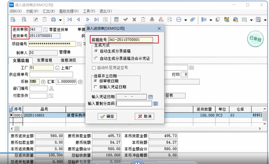The height and width of the screenshot is (164, 269).
Task: Click grid horizontal scrollbar left arrow
Action: pos(12,129)
